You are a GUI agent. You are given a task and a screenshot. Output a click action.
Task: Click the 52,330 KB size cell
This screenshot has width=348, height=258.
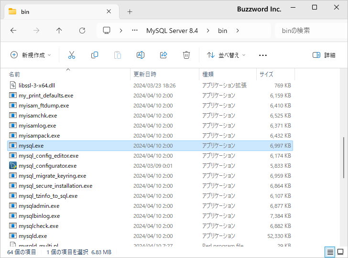(279, 236)
